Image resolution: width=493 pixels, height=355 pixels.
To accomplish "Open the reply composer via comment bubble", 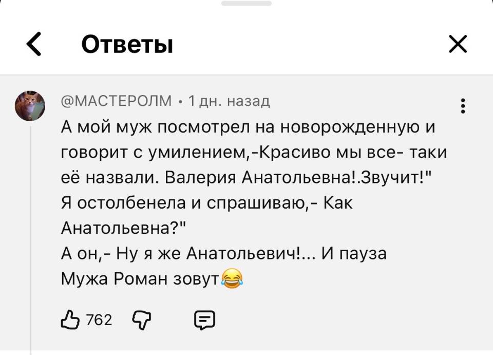I will [205, 320].
